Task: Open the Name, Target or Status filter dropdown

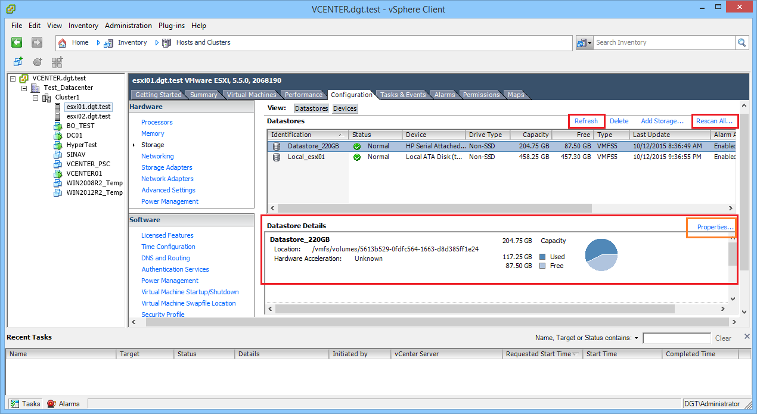Action: (x=636, y=338)
